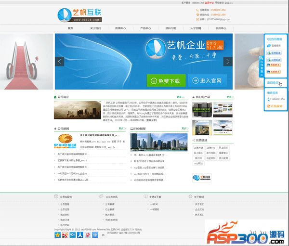Click the 在线咨询 QQ sidebar entry
Screen dimensions: 289x246
(x=274, y=46)
